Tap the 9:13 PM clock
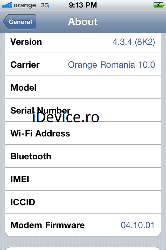166x250 pixels. pos(83,5)
